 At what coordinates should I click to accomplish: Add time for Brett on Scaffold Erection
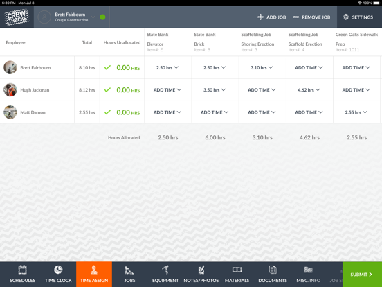[309, 67]
